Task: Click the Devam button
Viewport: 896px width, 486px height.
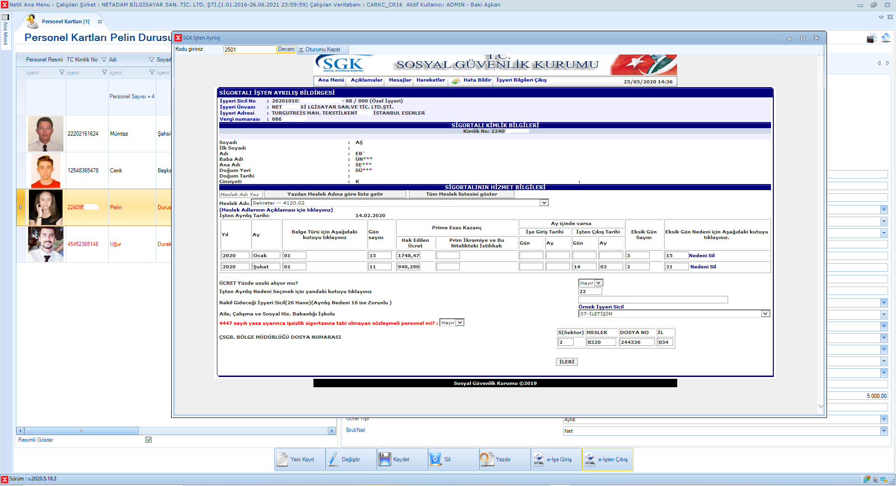Action: [286, 49]
